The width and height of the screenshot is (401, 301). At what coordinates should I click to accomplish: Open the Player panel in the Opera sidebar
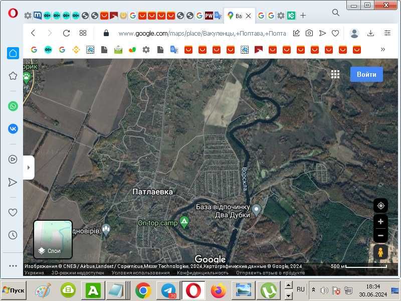[x=13, y=159]
